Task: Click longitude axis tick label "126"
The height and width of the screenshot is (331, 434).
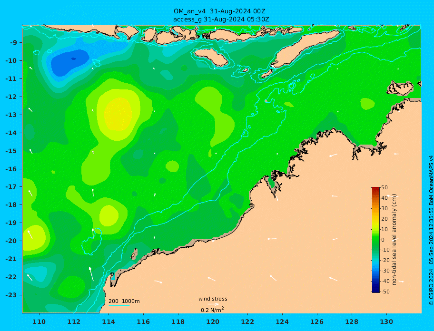Action: [x=317, y=322]
